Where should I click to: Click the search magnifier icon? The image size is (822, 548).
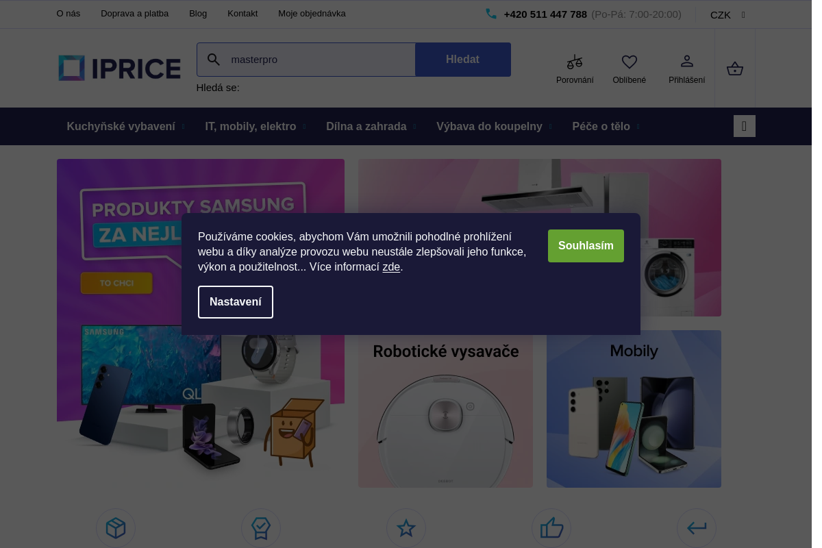pos(214,60)
